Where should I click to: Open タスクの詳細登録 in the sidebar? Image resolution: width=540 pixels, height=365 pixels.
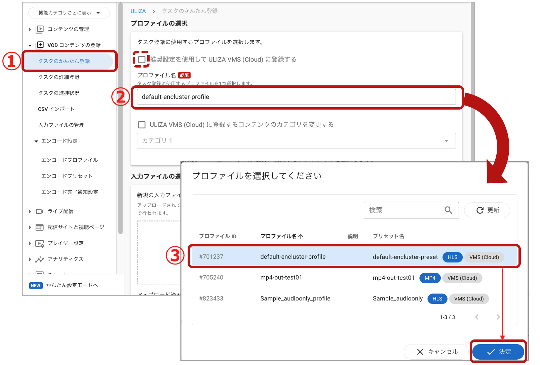[x=59, y=77]
